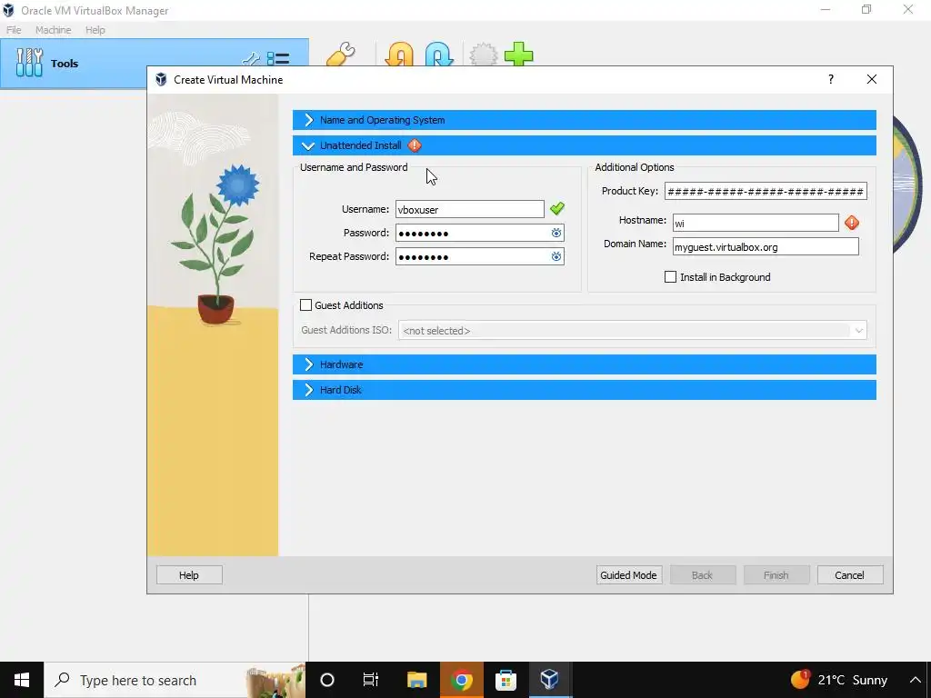
Task: Expand the Hardware section
Action: tap(585, 364)
